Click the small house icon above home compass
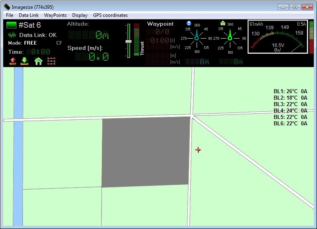The width and height of the screenshot is (317, 229). click(223, 23)
